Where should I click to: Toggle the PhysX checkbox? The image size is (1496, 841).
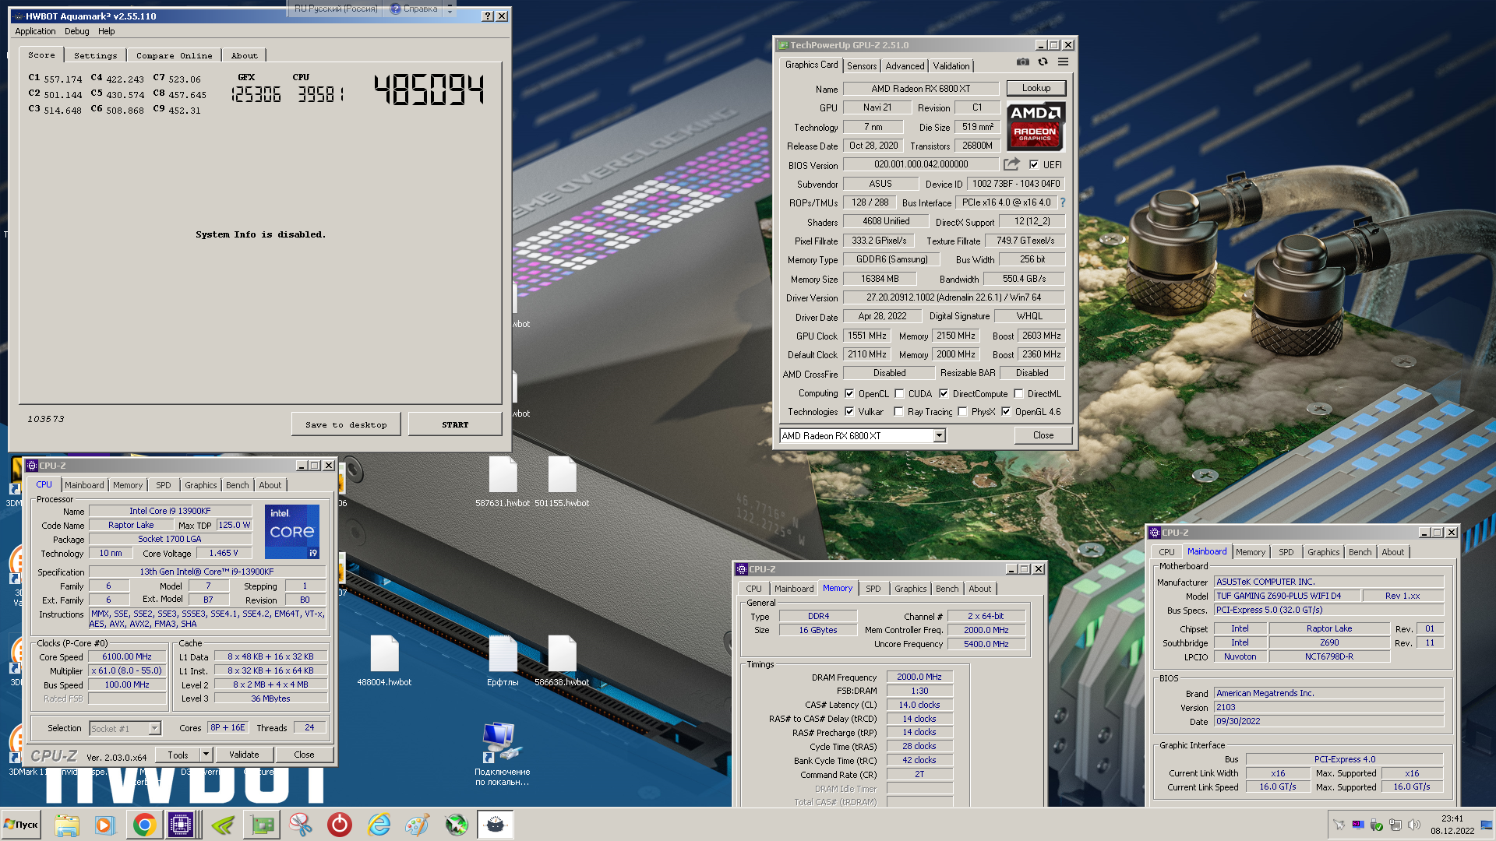(x=962, y=412)
